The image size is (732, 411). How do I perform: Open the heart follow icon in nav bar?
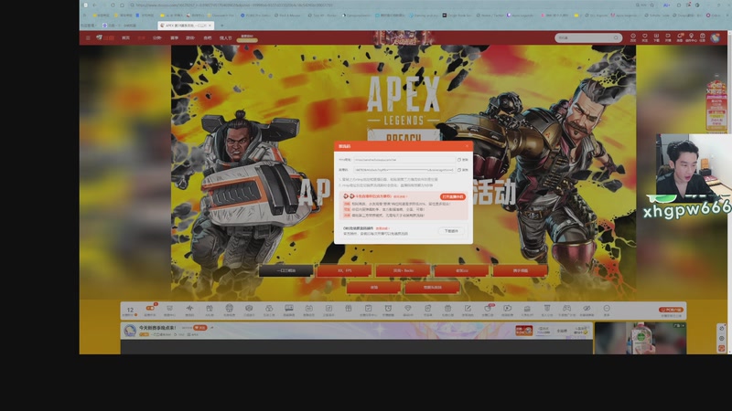click(x=645, y=37)
